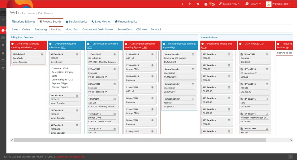Open the Quick Create dropdown

(x=230, y=4)
